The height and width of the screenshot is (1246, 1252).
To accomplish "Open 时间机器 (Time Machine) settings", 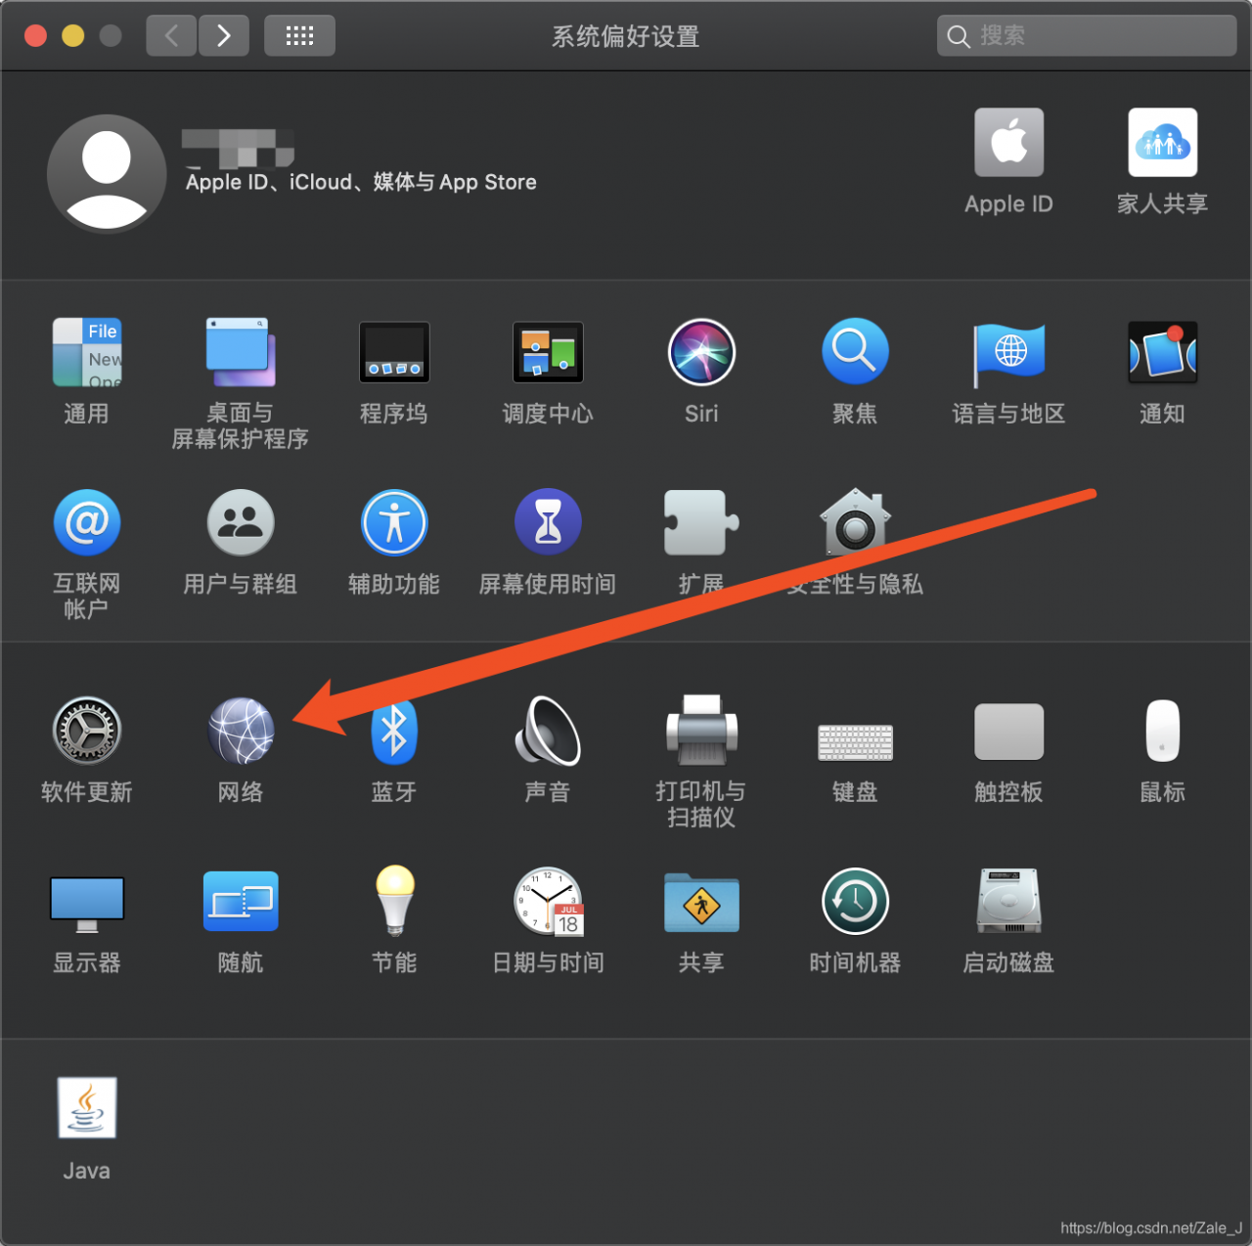I will tap(855, 901).
